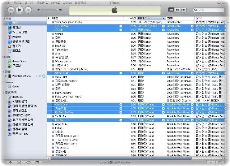Uncheck the checkbox for Let It Go
This screenshot has width=230, height=166.
pos(53,46)
